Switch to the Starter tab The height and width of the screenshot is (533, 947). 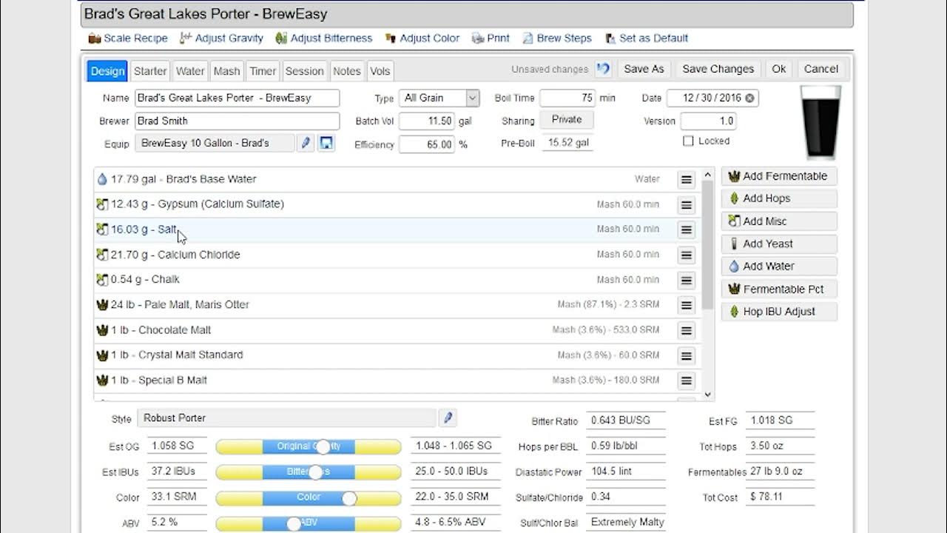(x=150, y=71)
